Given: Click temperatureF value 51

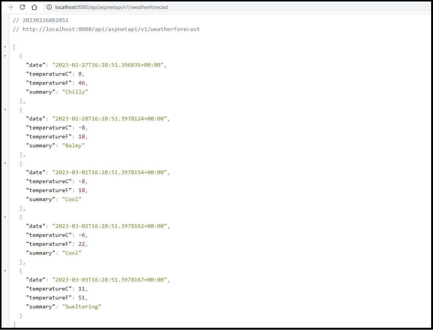Looking at the screenshot, I should (x=82, y=298).
